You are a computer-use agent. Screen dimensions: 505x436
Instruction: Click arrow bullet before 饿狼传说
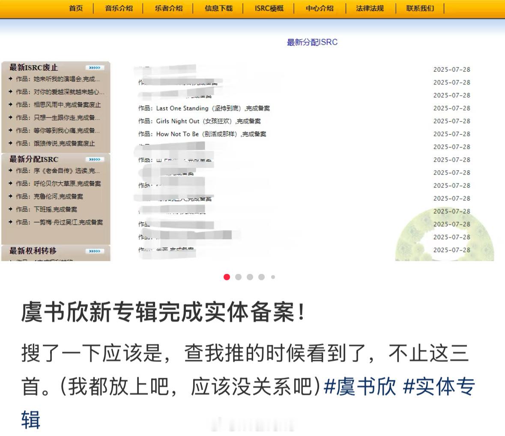pos(11,143)
